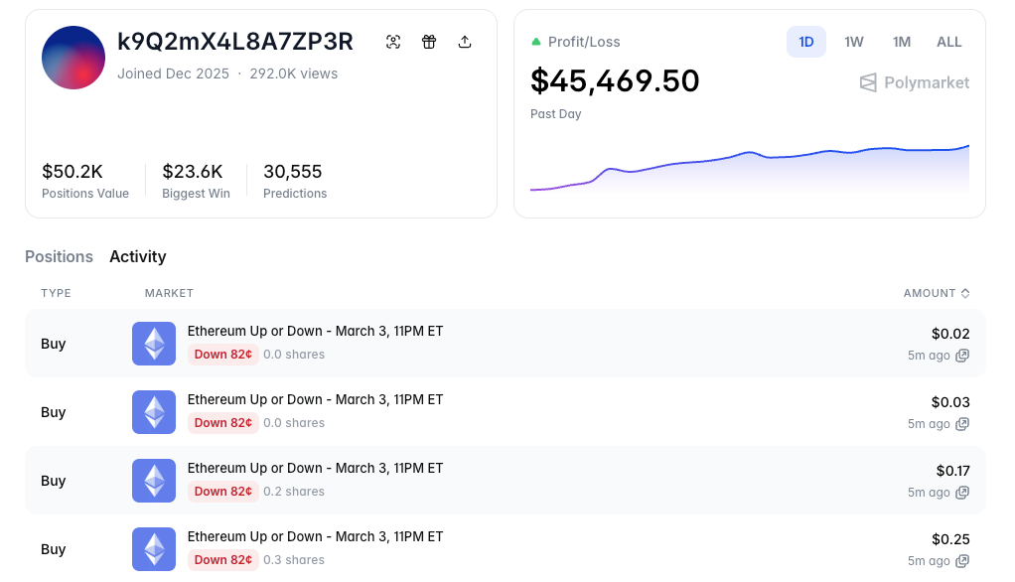Viewport: 1015px width, 582px height.
Task: Select the Activity tab
Action: [138, 256]
